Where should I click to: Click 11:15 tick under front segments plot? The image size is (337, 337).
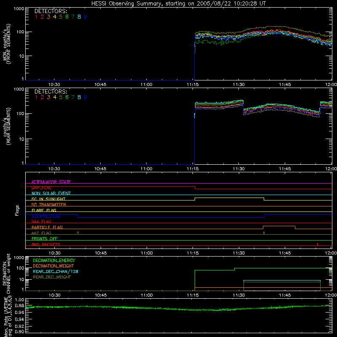pos(193,85)
